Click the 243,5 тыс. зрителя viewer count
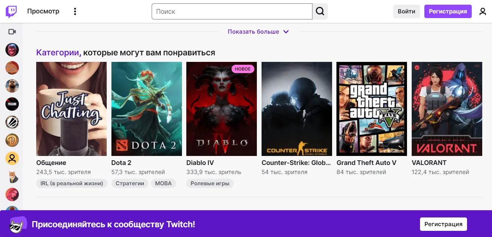The width and height of the screenshot is (492, 237). 64,172
